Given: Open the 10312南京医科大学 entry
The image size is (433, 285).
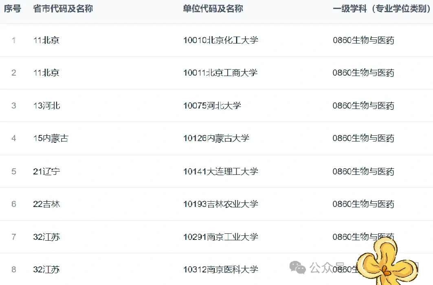Looking at the screenshot, I should 221,269.
